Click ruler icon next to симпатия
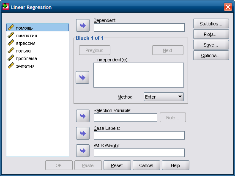Screen dimensions: 235x176 point(11,35)
